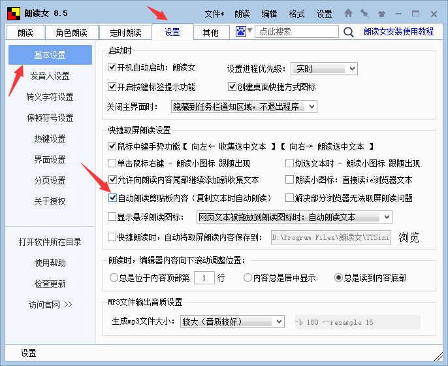The width and height of the screenshot is (448, 366).
Task: Toggle 开启按键标签提示功能 checkbox
Action: click(x=112, y=87)
